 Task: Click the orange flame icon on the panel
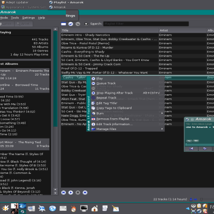pyautogui.click(x=73, y=209)
